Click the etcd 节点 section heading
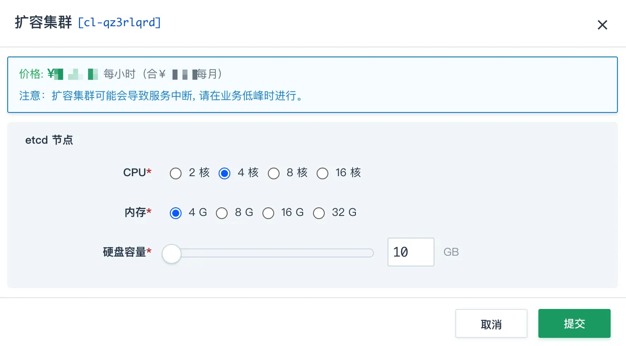 point(49,140)
